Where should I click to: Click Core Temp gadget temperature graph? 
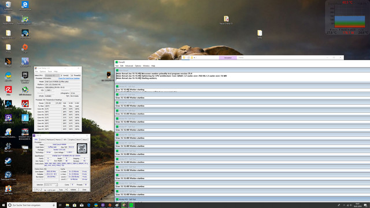pyautogui.click(x=349, y=21)
